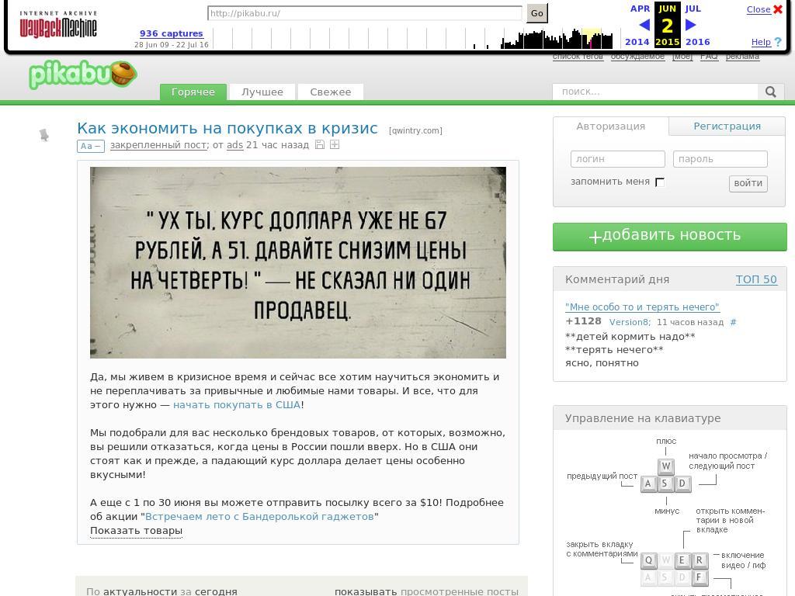
Task: Open the 'Регистрация' tab
Action: 727,126
